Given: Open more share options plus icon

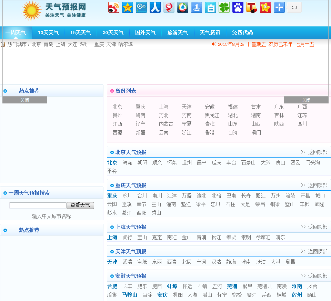Looking at the screenshot, I should [279, 7].
